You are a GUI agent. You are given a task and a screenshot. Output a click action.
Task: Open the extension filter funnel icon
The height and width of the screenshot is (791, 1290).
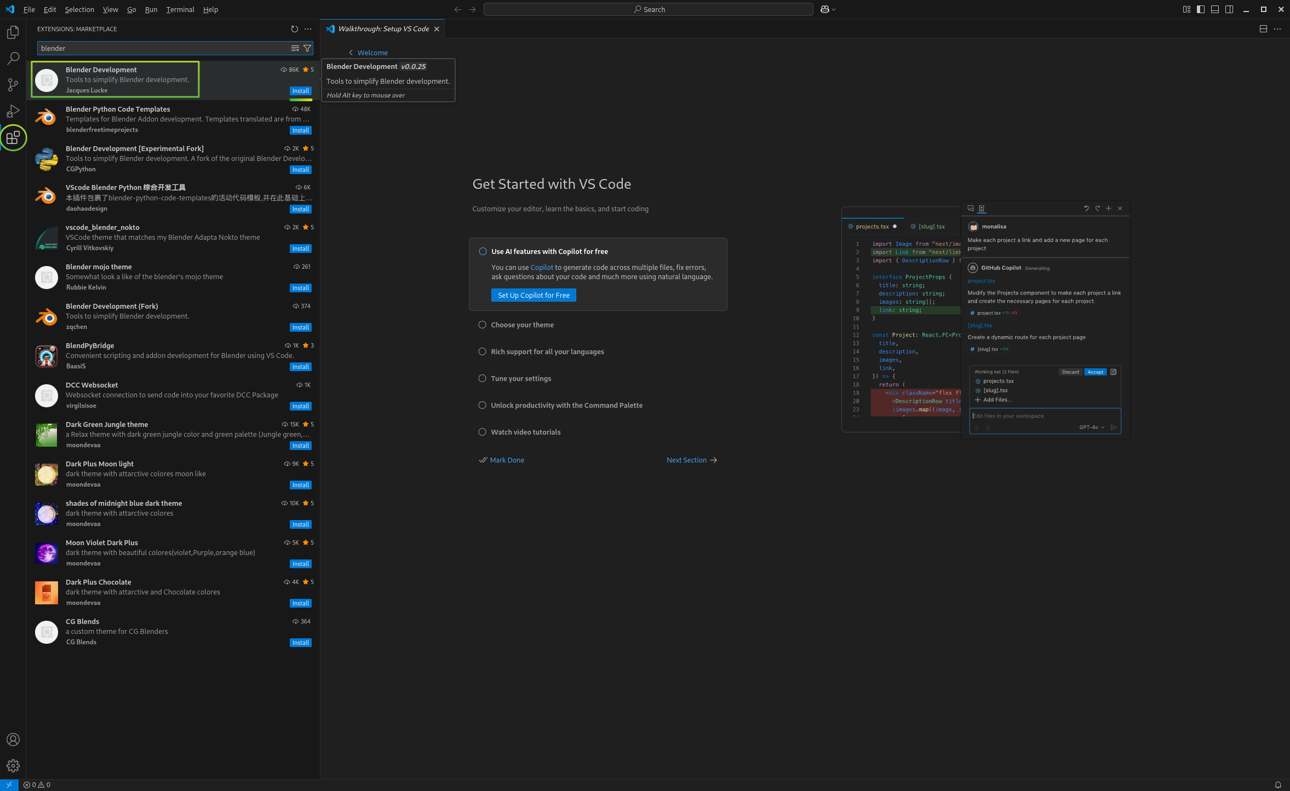click(307, 48)
